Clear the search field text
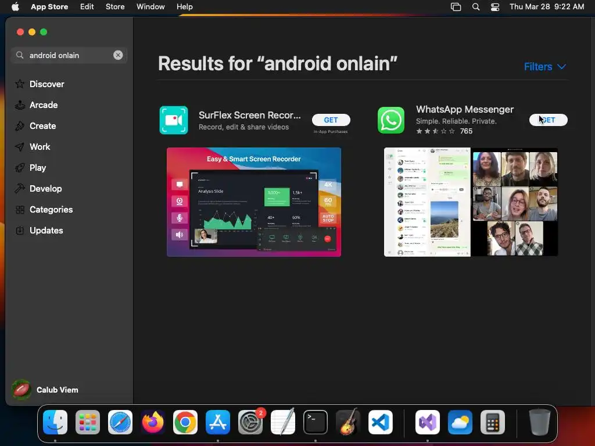The width and height of the screenshot is (595, 446). pyautogui.click(x=118, y=55)
